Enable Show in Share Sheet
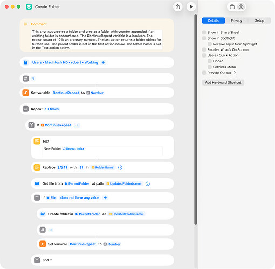 (204, 32)
